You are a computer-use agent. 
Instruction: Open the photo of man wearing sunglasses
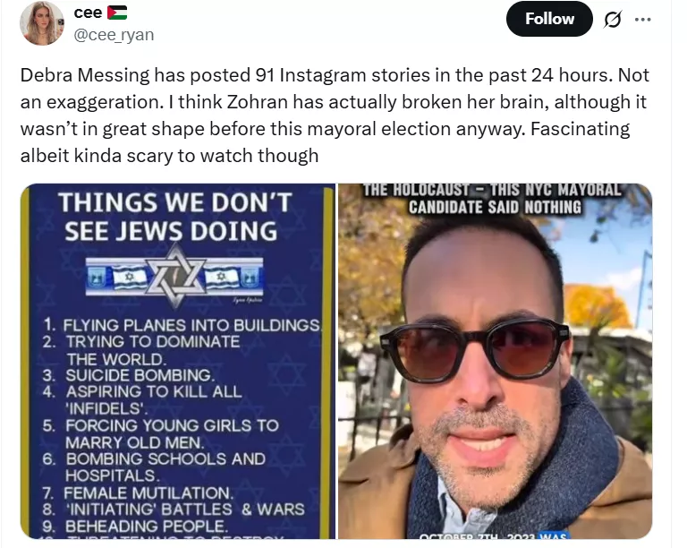pyautogui.click(x=495, y=361)
